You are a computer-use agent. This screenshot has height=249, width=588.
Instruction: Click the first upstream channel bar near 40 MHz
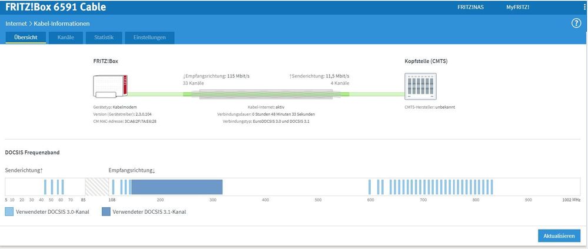pos(45,187)
